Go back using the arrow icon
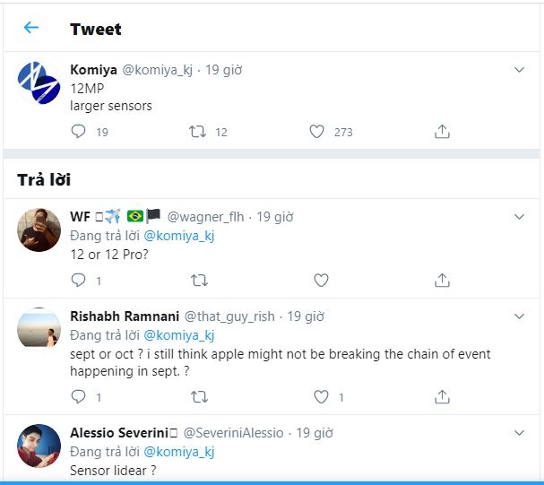 click(x=31, y=28)
